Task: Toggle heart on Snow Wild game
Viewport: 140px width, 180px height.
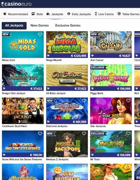Action: (x=40, y=133)
